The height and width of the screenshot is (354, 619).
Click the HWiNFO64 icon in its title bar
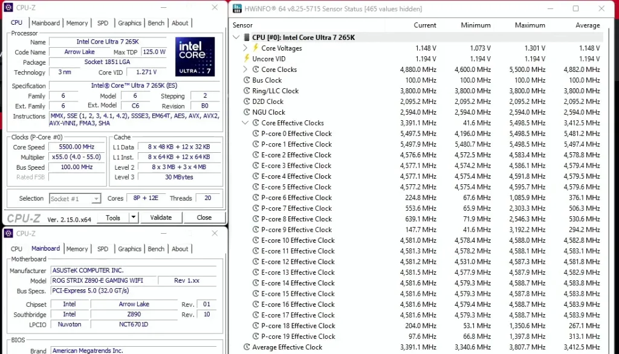[236, 8]
